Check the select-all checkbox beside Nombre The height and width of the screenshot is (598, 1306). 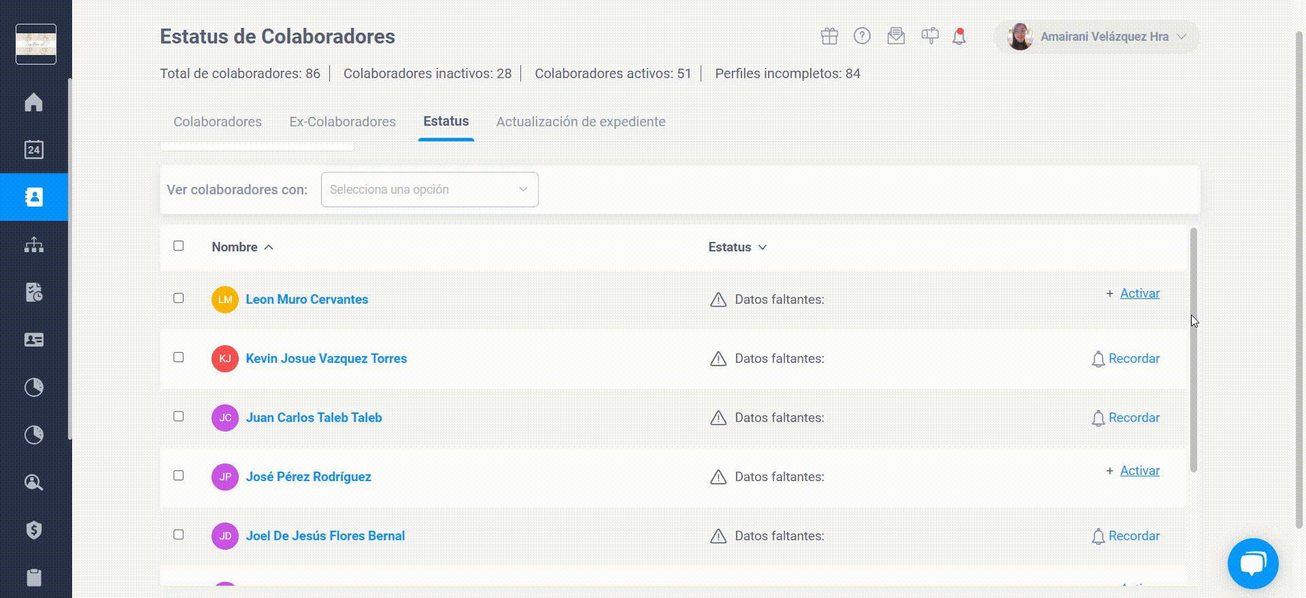tap(178, 246)
